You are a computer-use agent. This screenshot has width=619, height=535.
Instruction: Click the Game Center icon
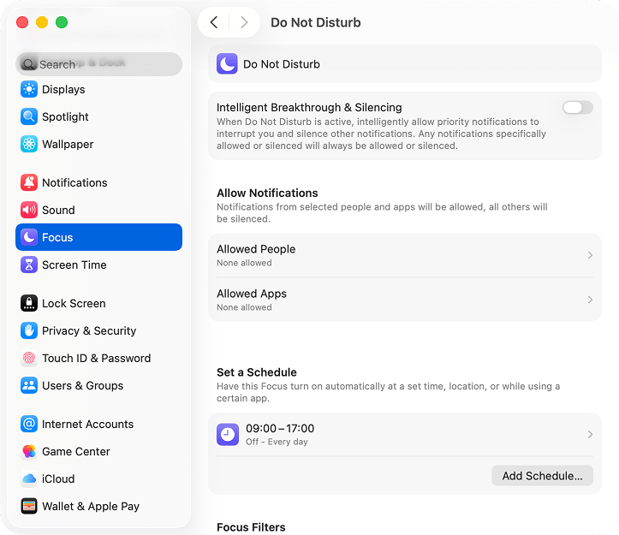point(29,451)
